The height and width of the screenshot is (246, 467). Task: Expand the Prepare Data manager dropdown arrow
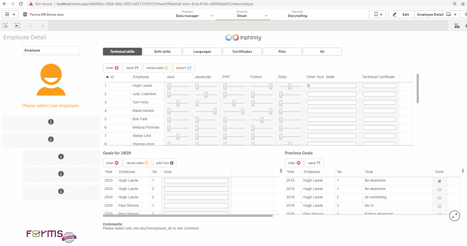point(211,16)
